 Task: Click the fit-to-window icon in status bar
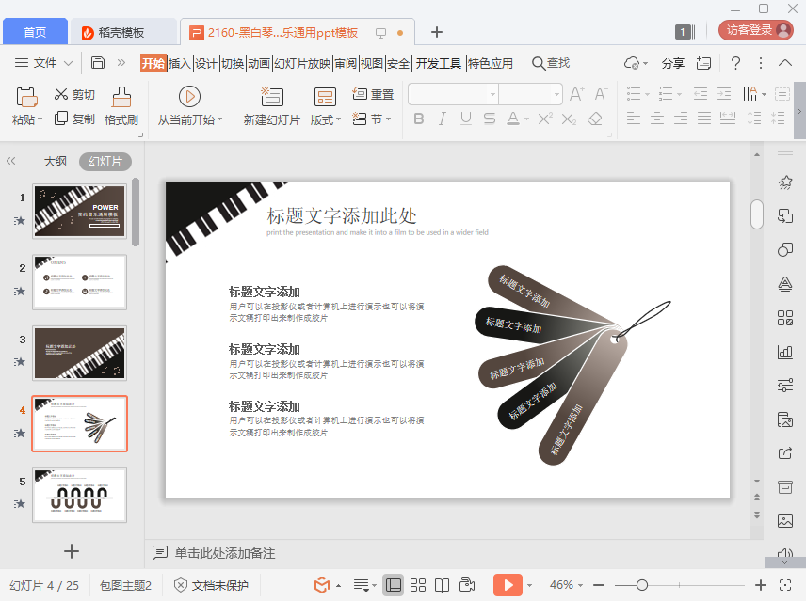pos(785,585)
